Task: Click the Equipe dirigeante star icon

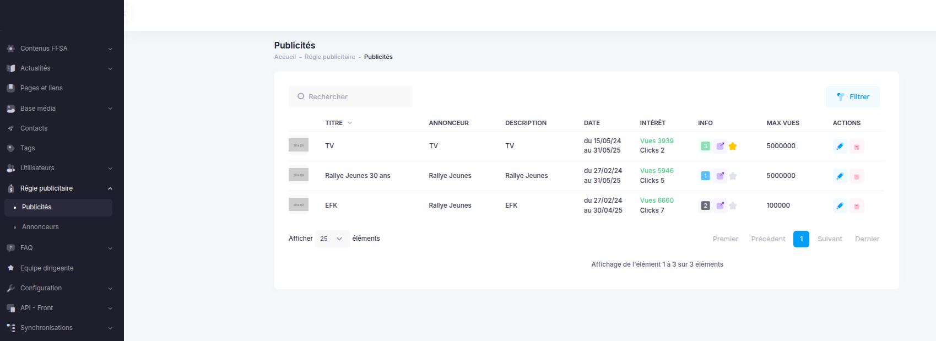Action: (x=10, y=268)
